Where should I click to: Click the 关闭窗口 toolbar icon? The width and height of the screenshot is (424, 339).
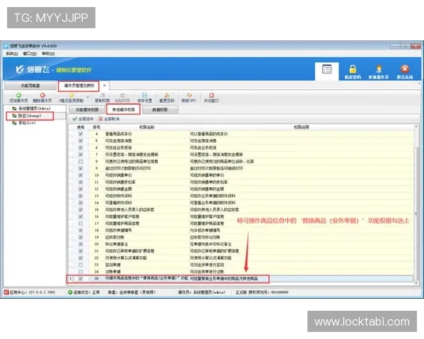pos(211,95)
